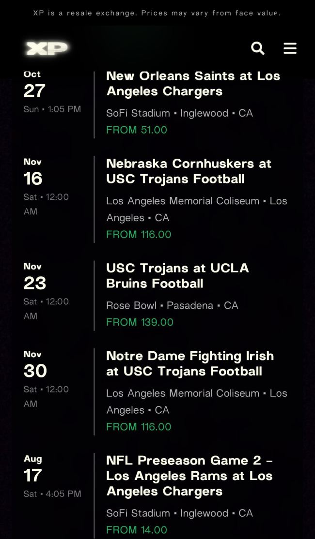Open USC Trojans at UCLA Bruins Football
This screenshot has width=315, height=539.
(177, 276)
